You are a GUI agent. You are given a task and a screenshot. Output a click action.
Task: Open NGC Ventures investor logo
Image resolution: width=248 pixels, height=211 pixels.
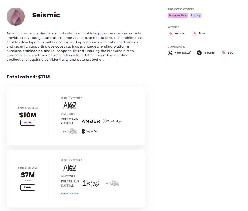click(70, 194)
